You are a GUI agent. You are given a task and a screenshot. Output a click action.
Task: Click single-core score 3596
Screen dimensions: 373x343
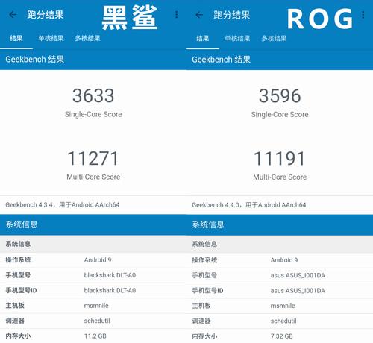tap(280, 96)
